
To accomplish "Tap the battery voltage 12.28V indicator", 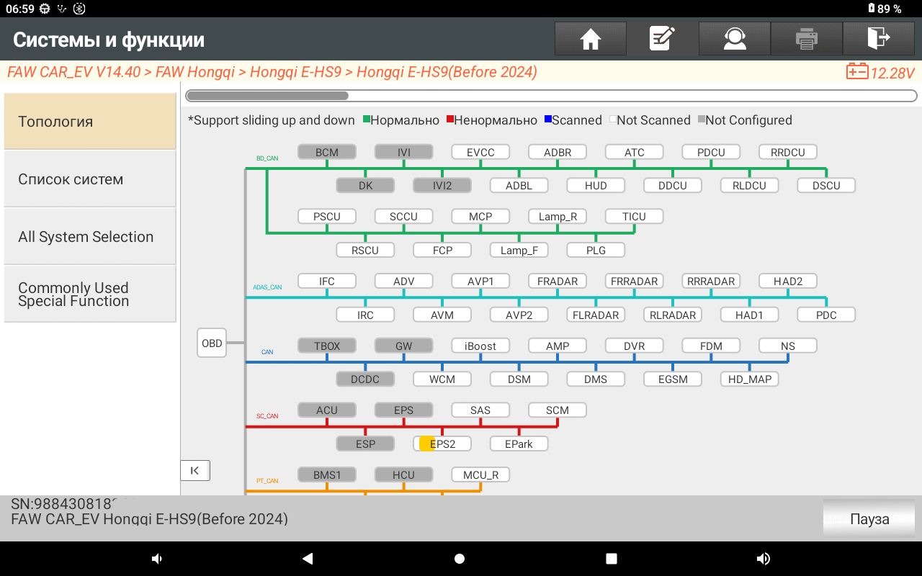I will pos(880,72).
